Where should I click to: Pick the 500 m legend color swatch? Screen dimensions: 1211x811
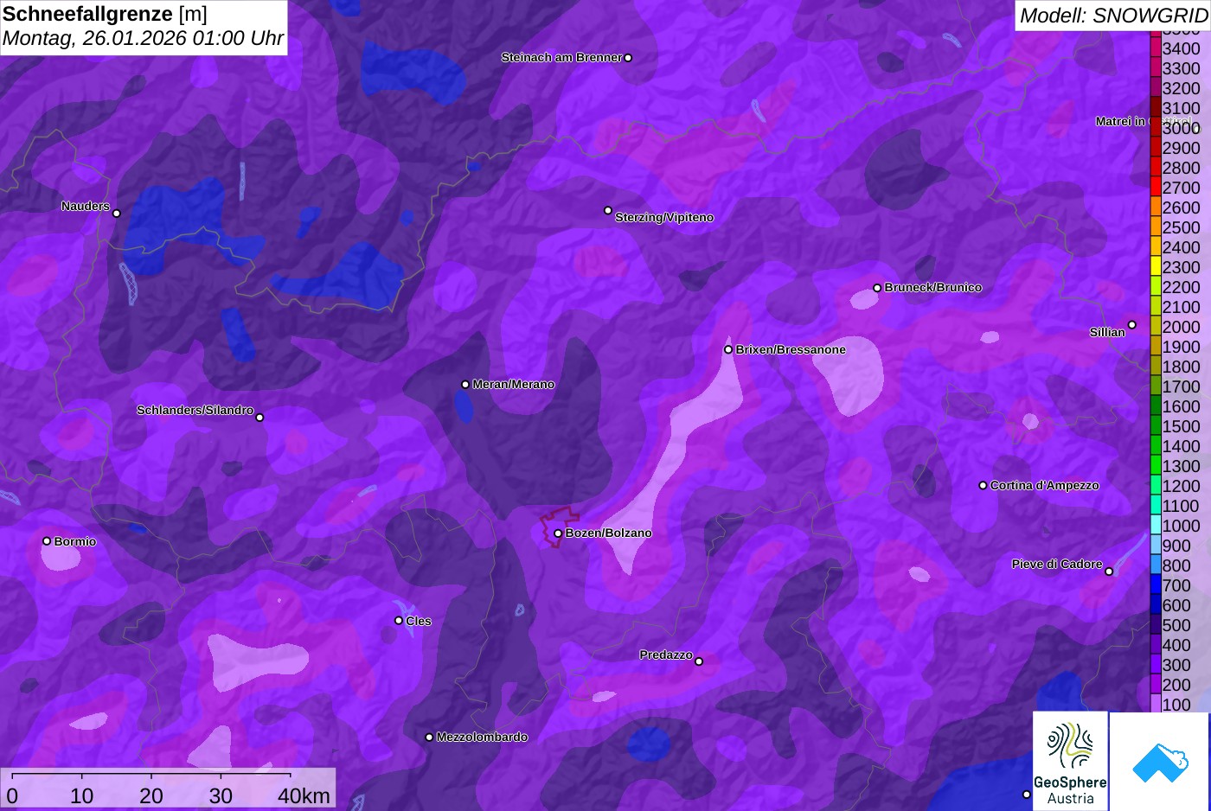tap(1155, 624)
